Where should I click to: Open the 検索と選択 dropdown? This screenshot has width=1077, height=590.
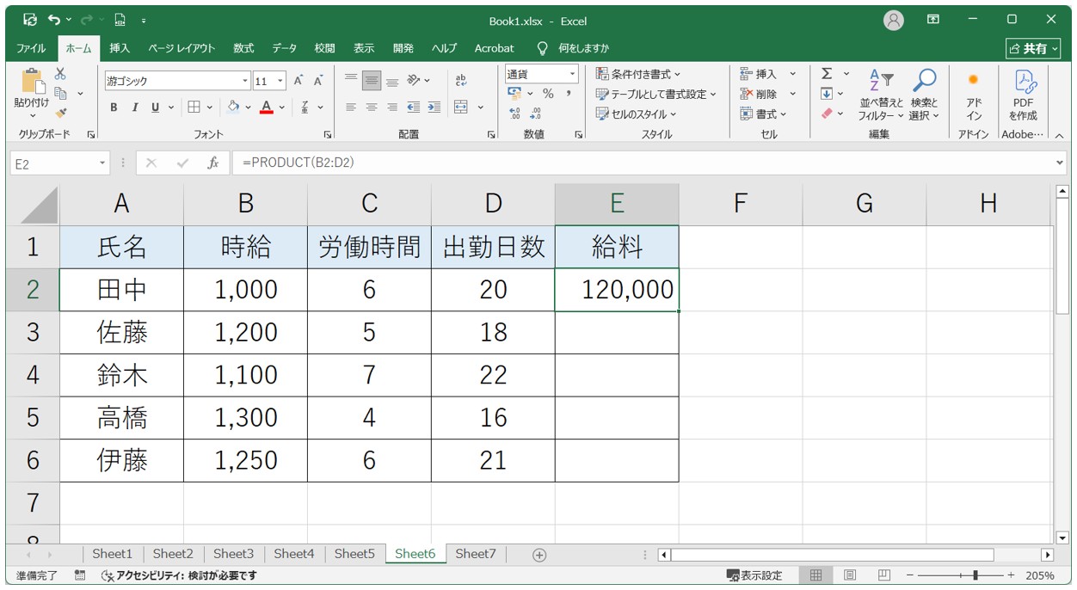pos(925,96)
